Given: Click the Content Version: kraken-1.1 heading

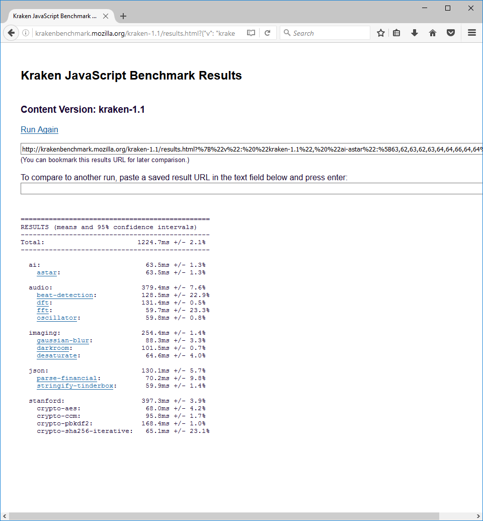Looking at the screenshot, I should 83,109.
